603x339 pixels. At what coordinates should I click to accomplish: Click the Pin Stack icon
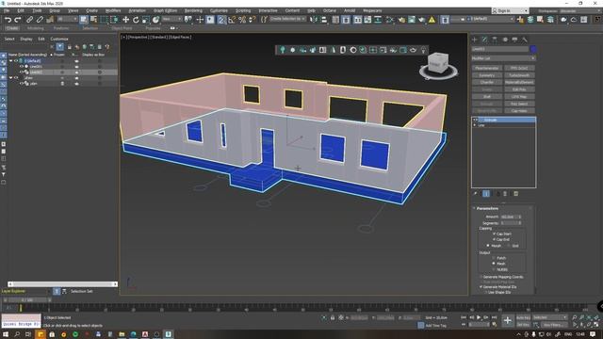(475, 194)
